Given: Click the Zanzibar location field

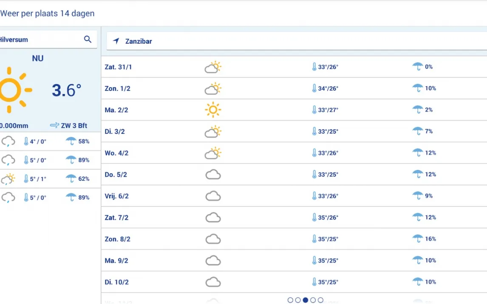Looking at the screenshot, I should pos(297,41).
